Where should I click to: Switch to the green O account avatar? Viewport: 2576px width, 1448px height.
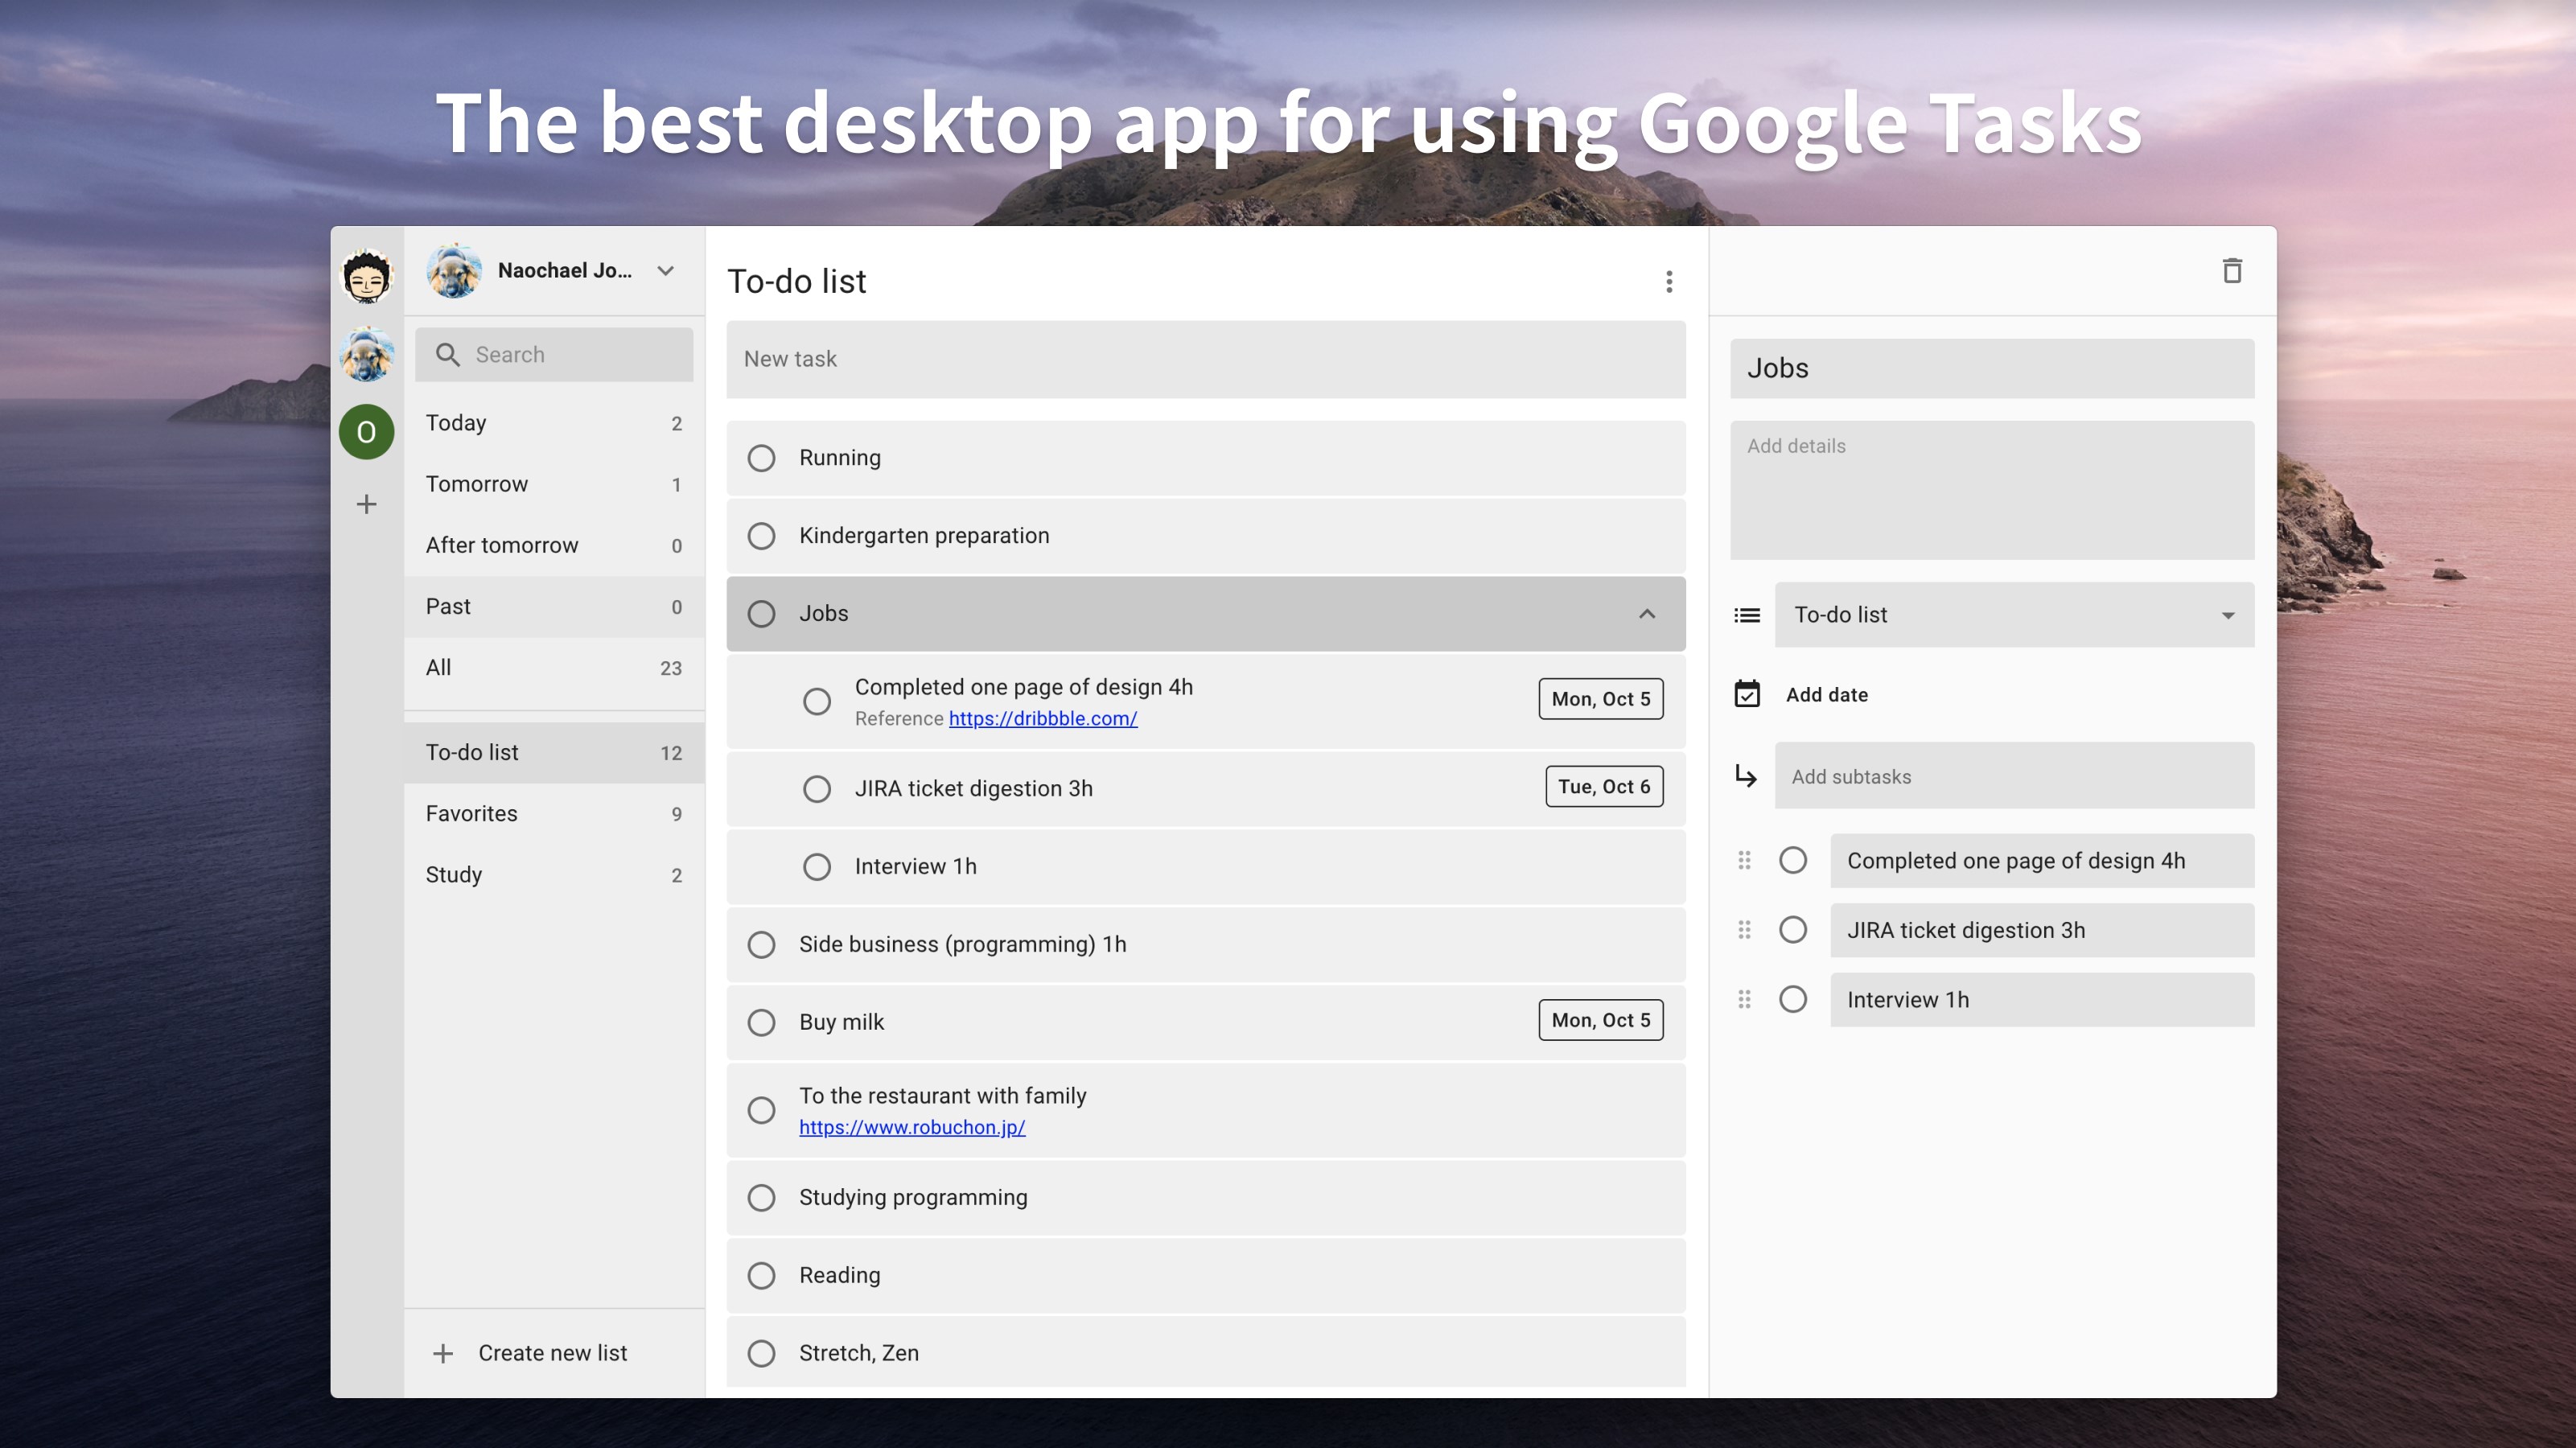point(367,432)
